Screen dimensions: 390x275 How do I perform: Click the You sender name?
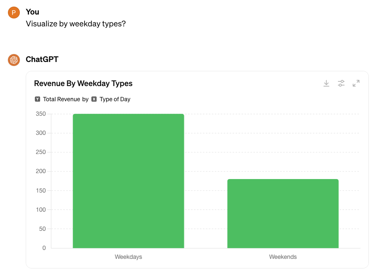(32, 12)
